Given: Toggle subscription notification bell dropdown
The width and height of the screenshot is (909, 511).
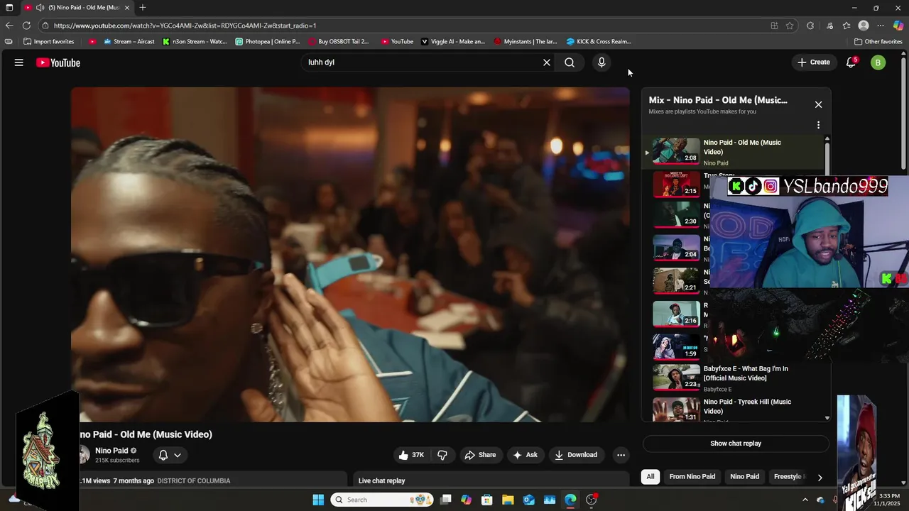Looking at the screenshot, I should (170, 455).
